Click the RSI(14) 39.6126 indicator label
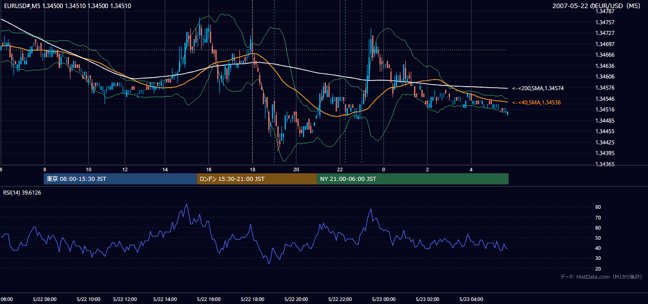 [22, 193]
